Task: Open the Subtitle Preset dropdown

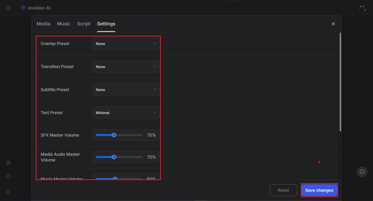Action: 126,90
